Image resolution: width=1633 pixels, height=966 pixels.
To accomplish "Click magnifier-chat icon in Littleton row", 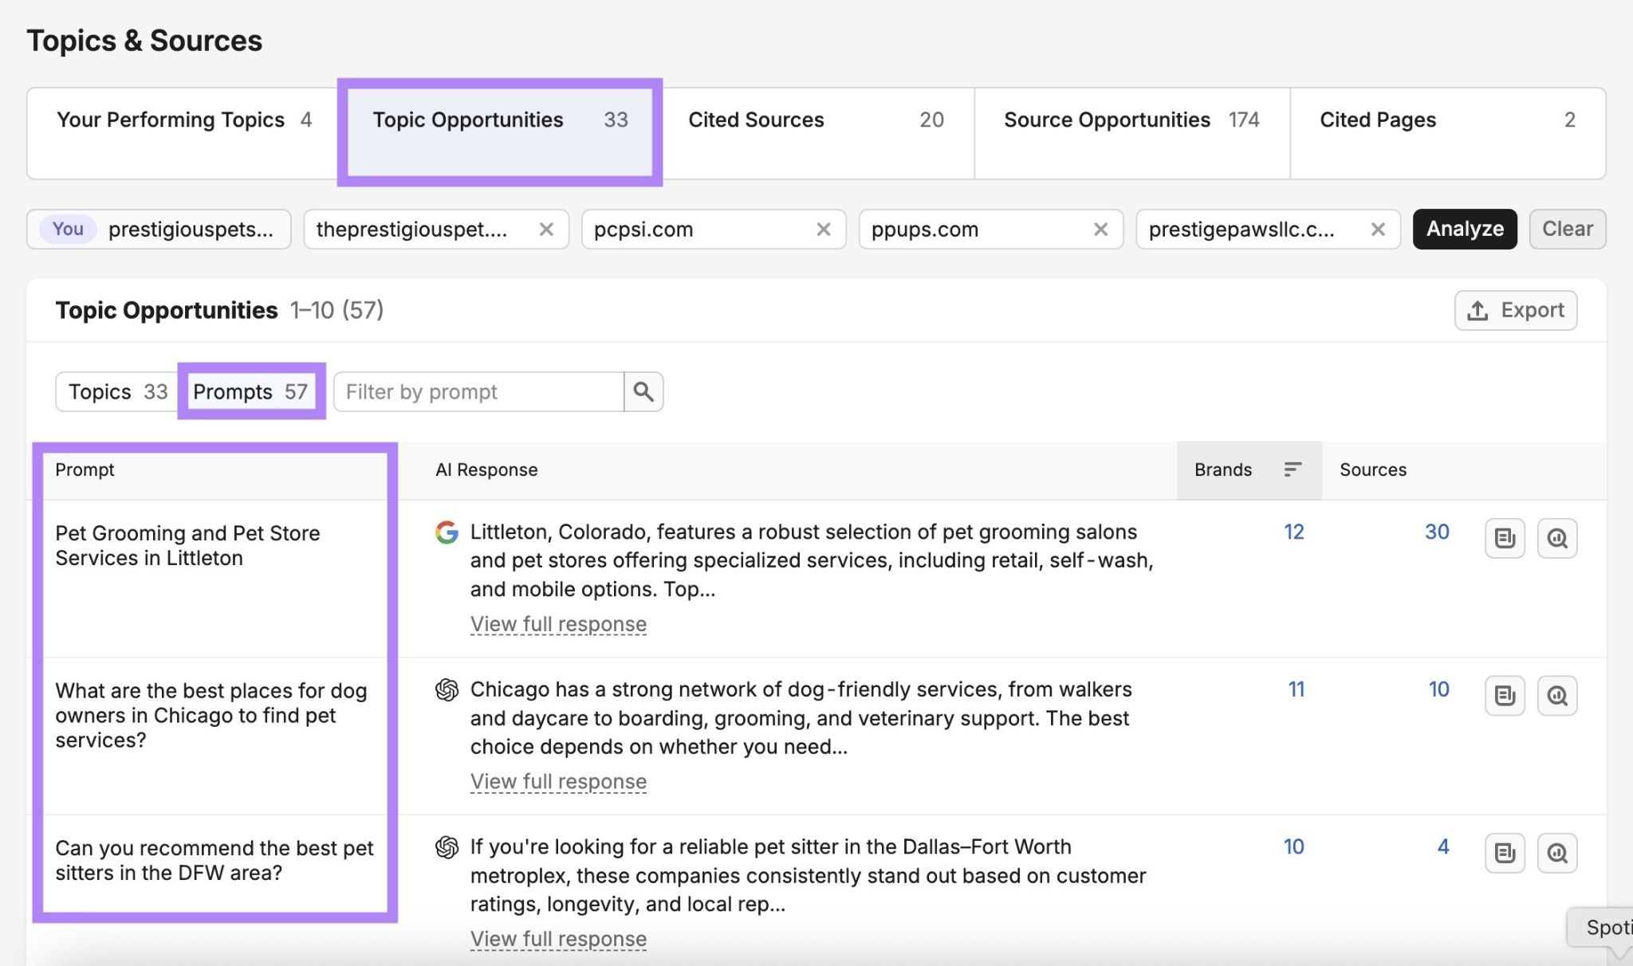I will [1557, 539].
